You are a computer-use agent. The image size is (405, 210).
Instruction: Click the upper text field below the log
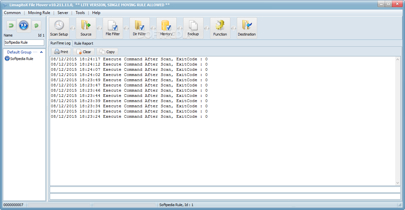pyautogui.click(x=225, y=189)
